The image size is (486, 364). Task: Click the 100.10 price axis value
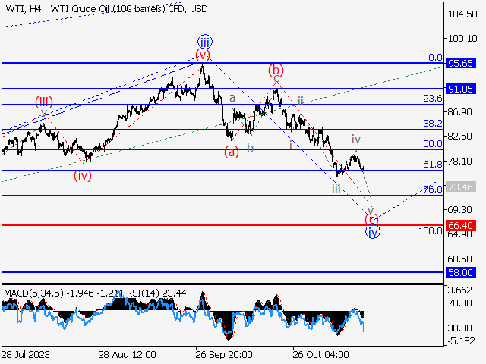coord(462,39)
